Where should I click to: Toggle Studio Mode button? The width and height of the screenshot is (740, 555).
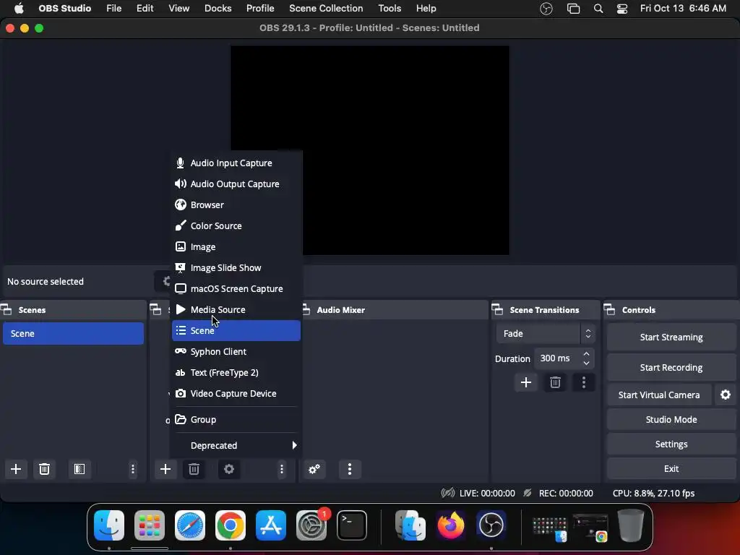(671, 420)
